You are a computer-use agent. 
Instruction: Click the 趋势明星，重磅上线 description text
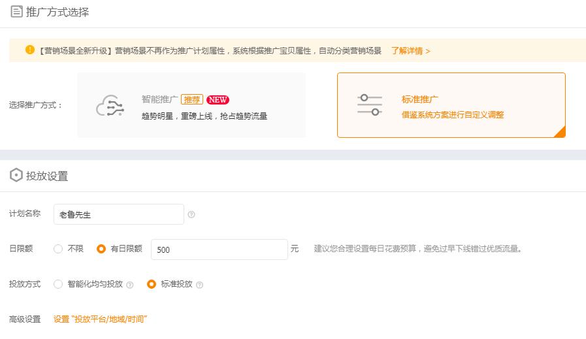(x=204, y=116)
